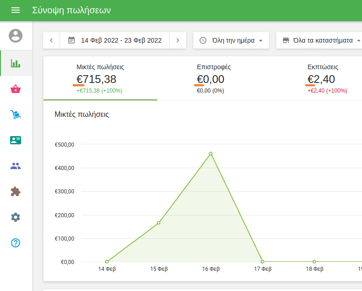Open the customers ID card icon
The height and width of the screenshot is (291, 362).
(x=16, y=140)
